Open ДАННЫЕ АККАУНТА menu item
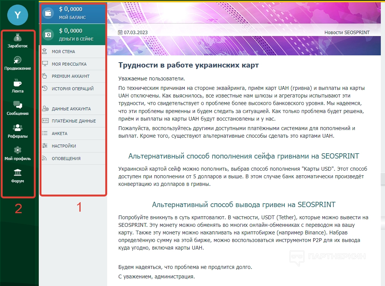Screen dimensions: 385x286 coord(73,108)
